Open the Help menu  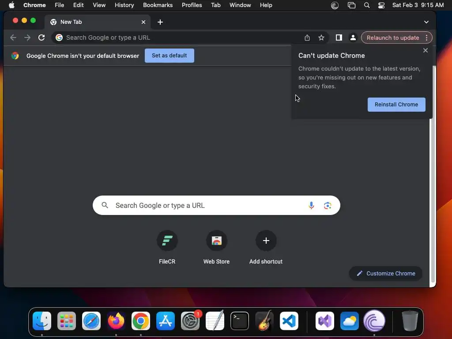tap(266, 5)
